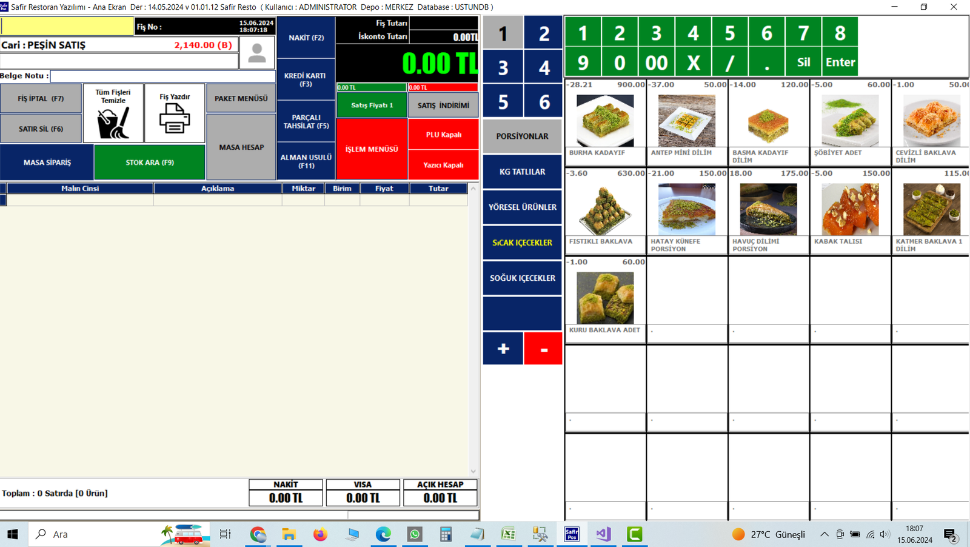Toggle the Satış Fiyatı 1 price button

pos(372,105)
